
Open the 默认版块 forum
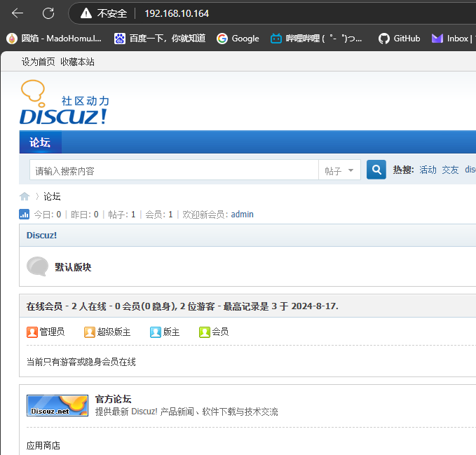tap(73, 267)
